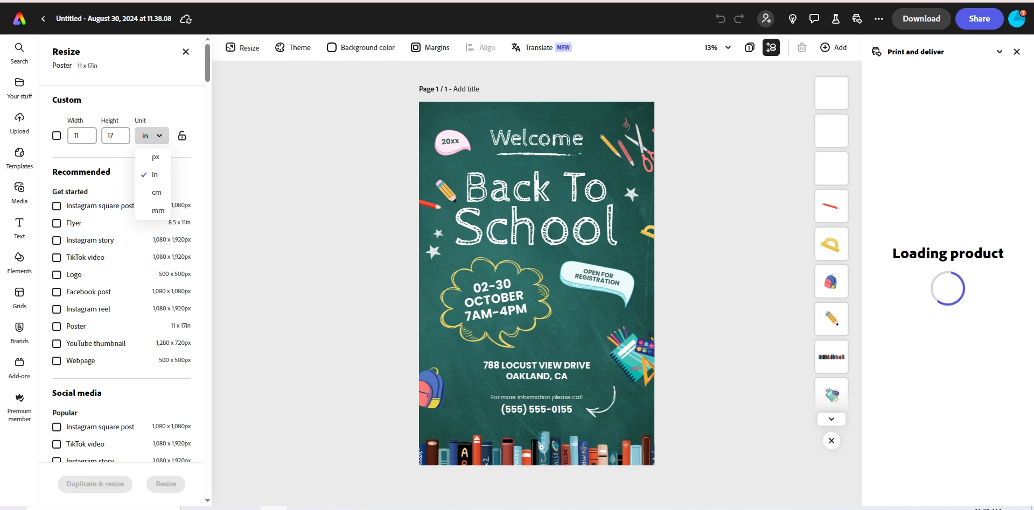This screenshot has height=510, width=1034.
Task: Undo the last action
Action: [721, 19]
